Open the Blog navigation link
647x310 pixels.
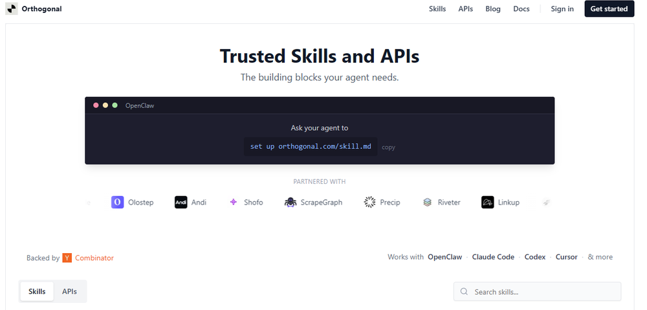493,9
